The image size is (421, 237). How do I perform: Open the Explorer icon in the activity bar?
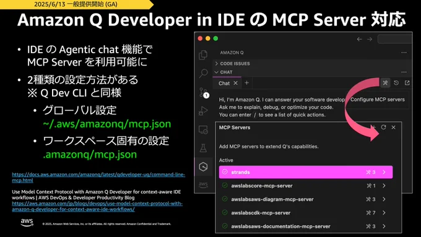click(203, 54)
